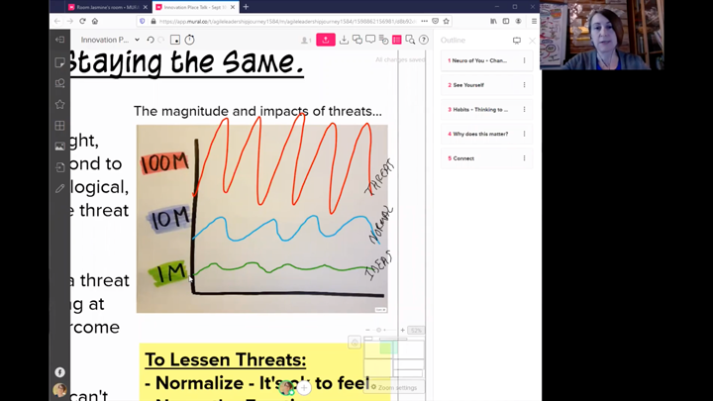
Task: Open the images tool in sidebar
Action: coord(59,147)
